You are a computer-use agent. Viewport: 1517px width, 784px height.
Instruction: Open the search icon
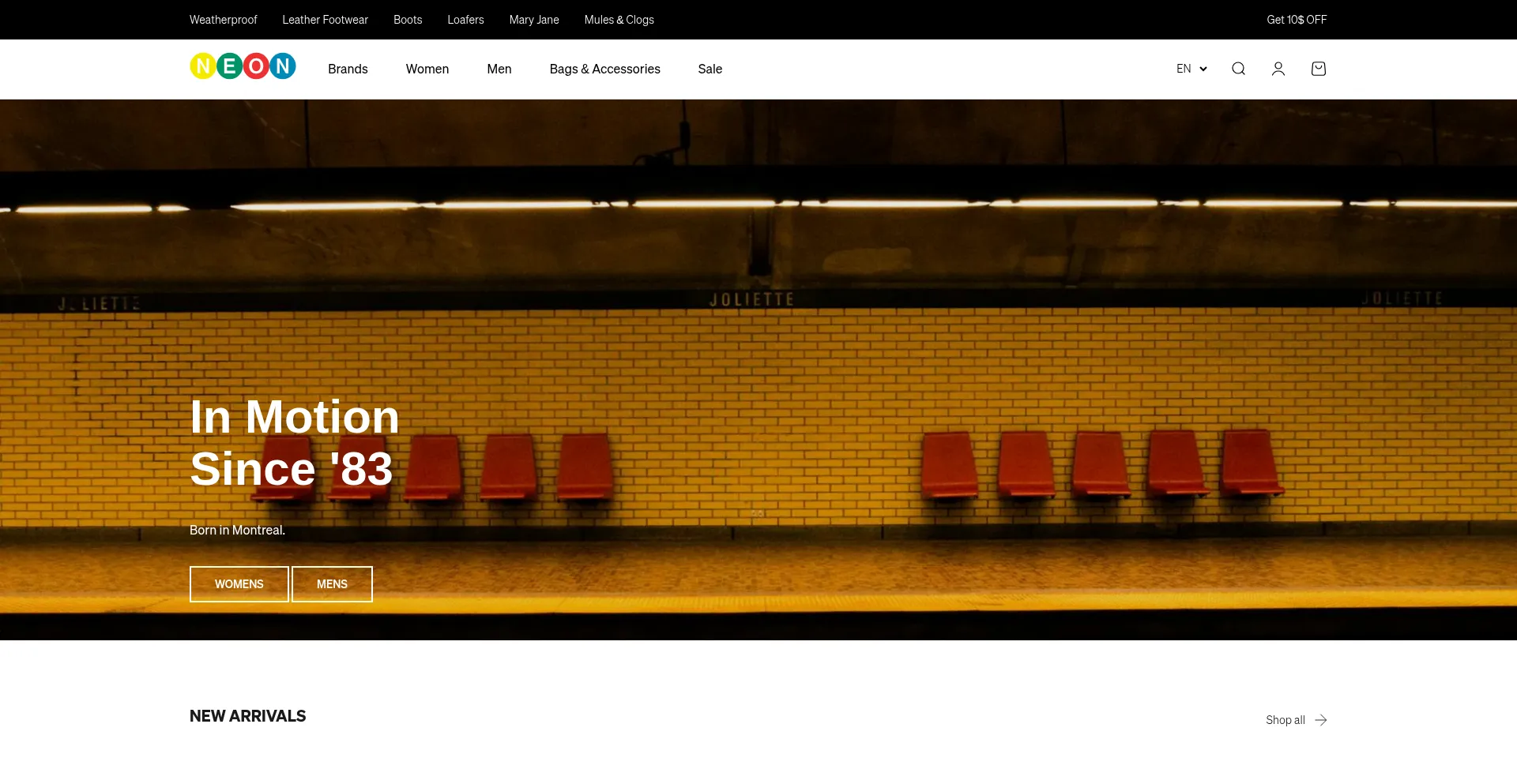1238,69
